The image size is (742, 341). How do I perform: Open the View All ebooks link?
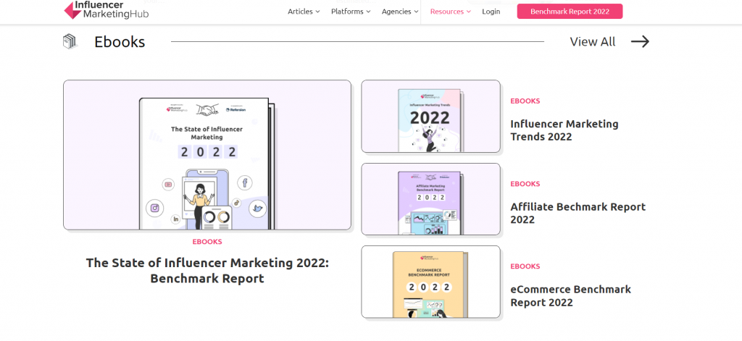(x=593, y=41)
